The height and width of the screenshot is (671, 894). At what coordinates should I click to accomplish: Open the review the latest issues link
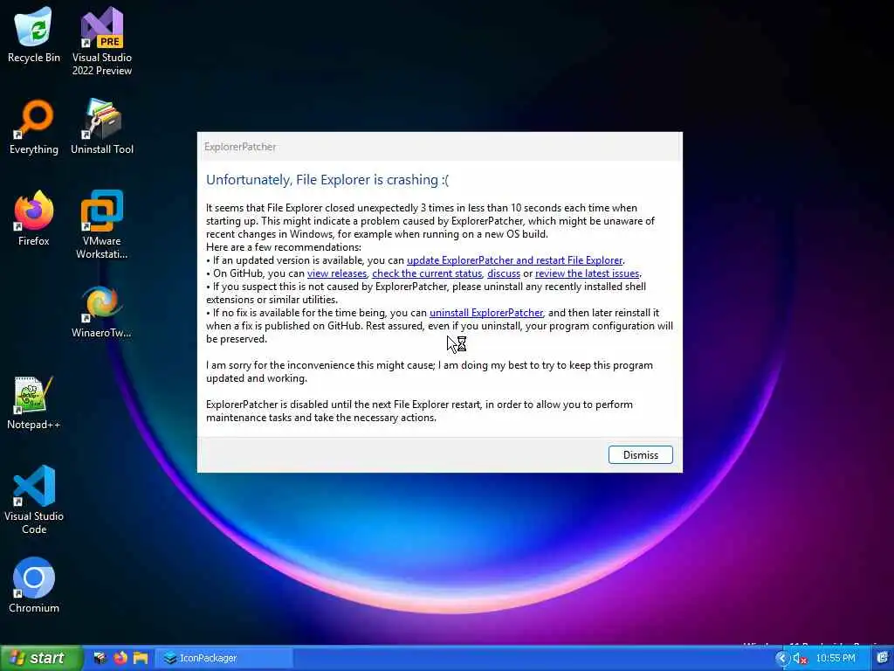pyautogui.click(x=588, y=273)
